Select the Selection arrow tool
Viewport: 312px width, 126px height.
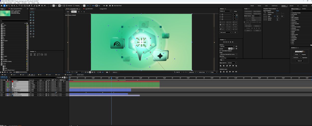pyautogui.click(x=4, y=5)
